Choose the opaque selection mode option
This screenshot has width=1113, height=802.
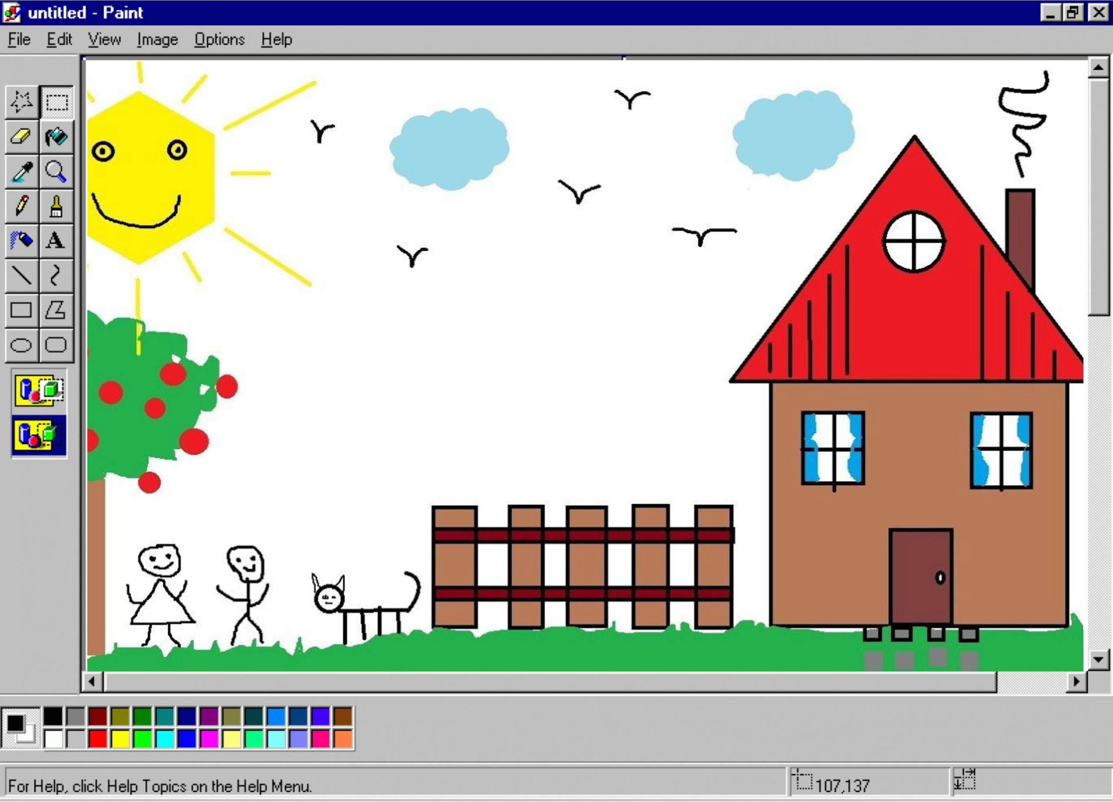pyautogui.click(x=39, y=390)
